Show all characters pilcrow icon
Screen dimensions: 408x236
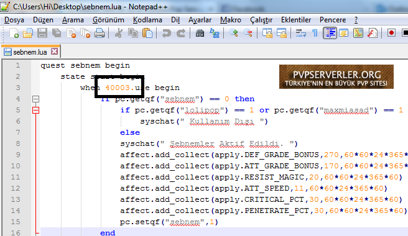point(315,34)
